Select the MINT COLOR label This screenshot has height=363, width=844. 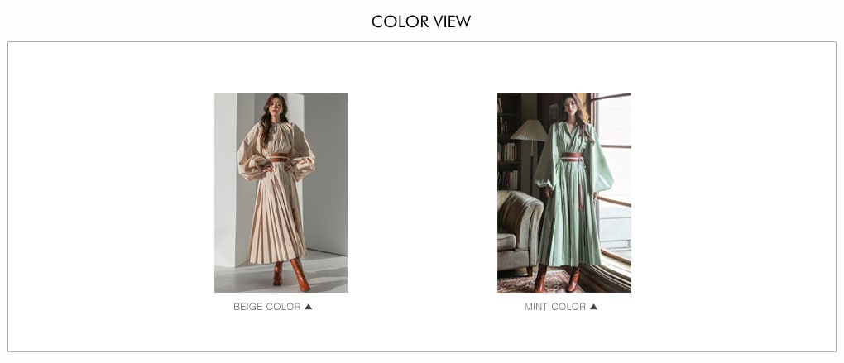pyautogui.click(x=555, y=307)
